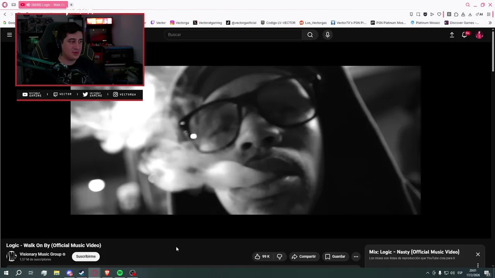Image resolution: width=495 pixels, height=278 pixels.
Task: Switch to the Logic - Walk On browser tab
Action: (x=43, y=5)
